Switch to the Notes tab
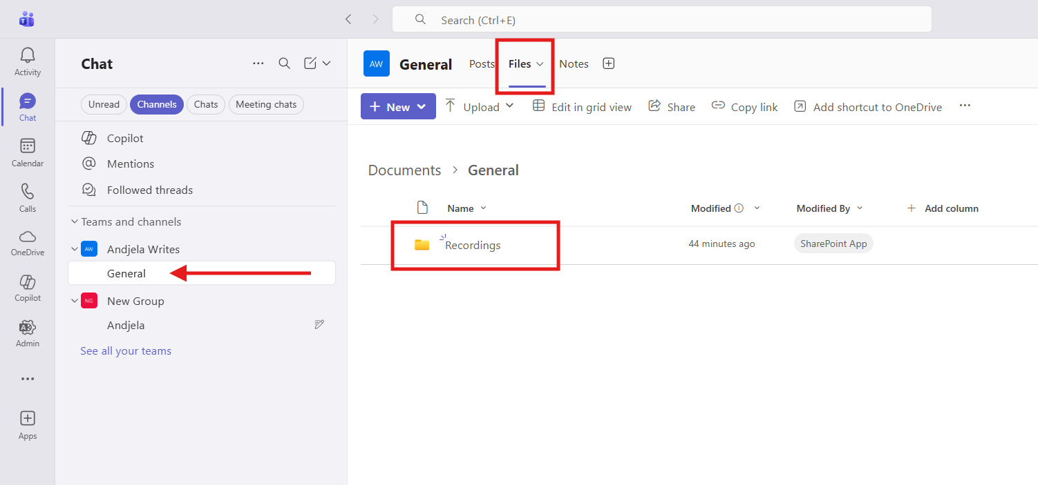Image resolution: width=1038 pixels, height=485 pixels. click(574, 64)
